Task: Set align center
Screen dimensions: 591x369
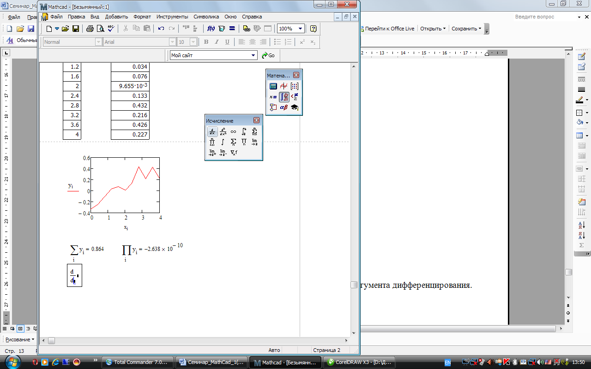Action: pyautogui.click(x=253, y=42)
